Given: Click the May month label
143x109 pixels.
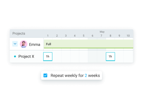Looking at the screenshot, I should click(102, 32).
